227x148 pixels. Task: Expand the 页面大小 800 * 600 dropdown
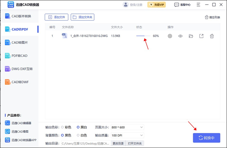127,127
